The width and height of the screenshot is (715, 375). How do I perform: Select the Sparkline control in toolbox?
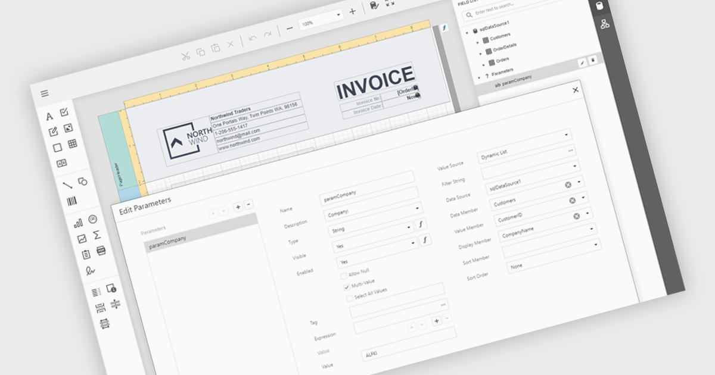click(82, 239)
